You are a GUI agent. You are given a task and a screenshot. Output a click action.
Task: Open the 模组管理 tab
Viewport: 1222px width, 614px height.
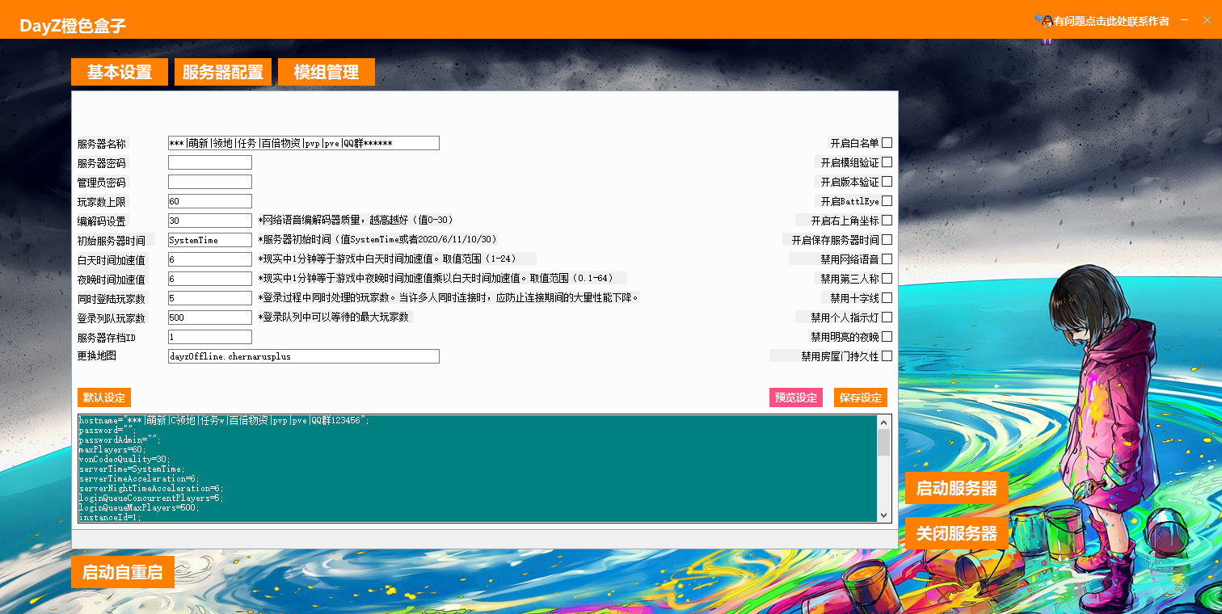pos(327,72)
